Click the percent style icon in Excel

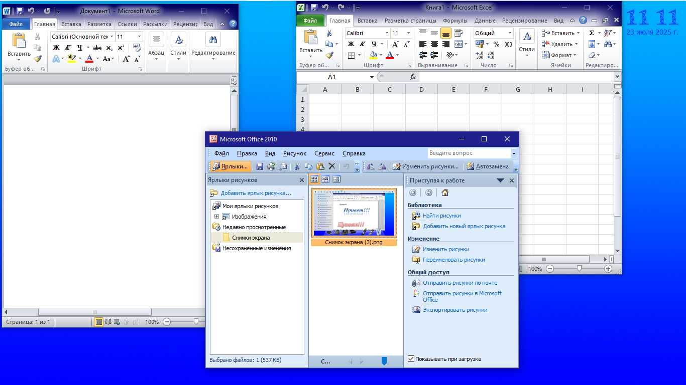496,45
